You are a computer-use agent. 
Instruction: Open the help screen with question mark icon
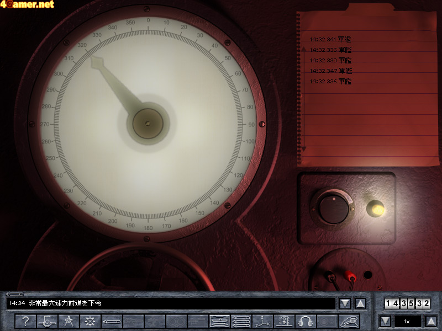coord(25,321)
